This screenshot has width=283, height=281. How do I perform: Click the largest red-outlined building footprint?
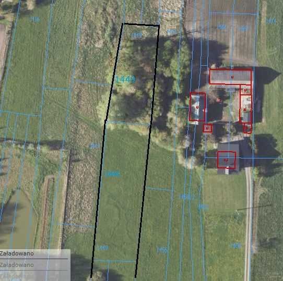(x=230, y=77)
